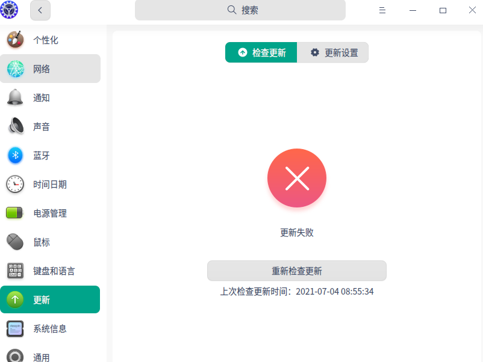483x362 pixels.
Task: Focus the 搜索 search field
Action: click(x=240, y=10)
